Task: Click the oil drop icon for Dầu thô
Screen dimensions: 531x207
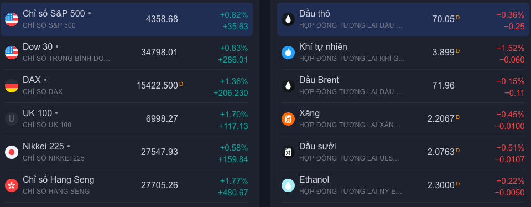Action: pyautogui.click(x=288, y=19)
